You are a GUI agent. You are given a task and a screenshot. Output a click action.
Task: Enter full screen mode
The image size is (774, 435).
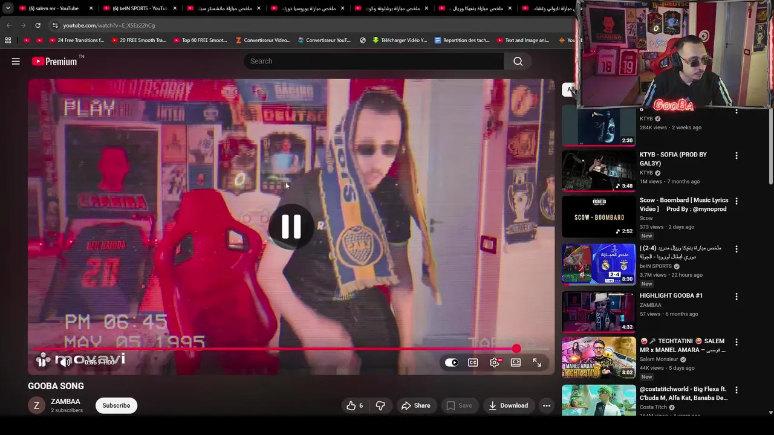537,362
